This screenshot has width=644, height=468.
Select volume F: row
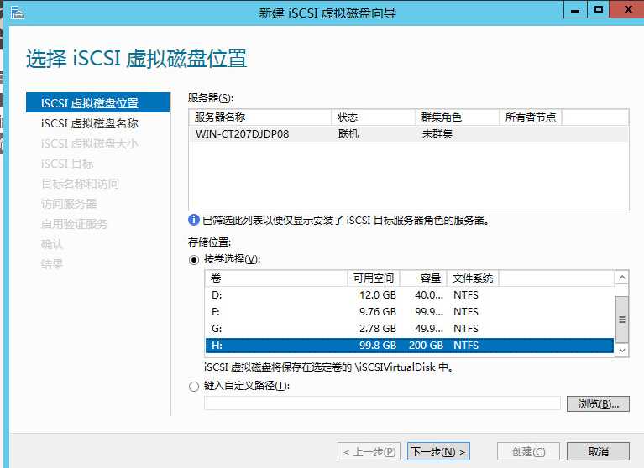pos(410,312)
